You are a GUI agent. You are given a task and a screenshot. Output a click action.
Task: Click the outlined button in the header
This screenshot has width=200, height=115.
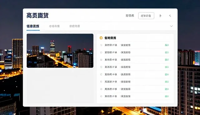pyautogui.click(x=146, y=16)
